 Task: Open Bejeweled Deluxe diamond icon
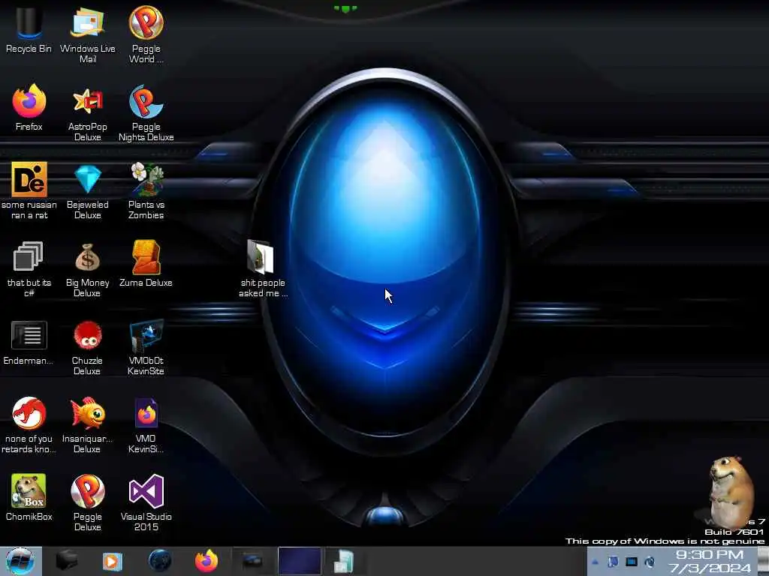(x=87, y=191)
